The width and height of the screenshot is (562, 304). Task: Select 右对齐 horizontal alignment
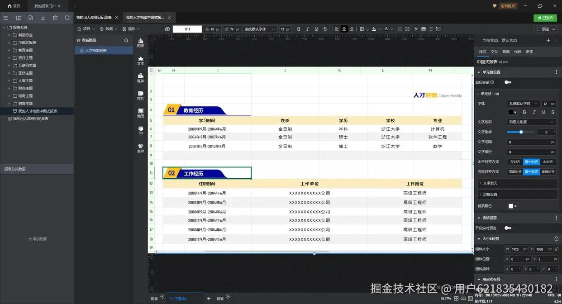pos(548,161)
